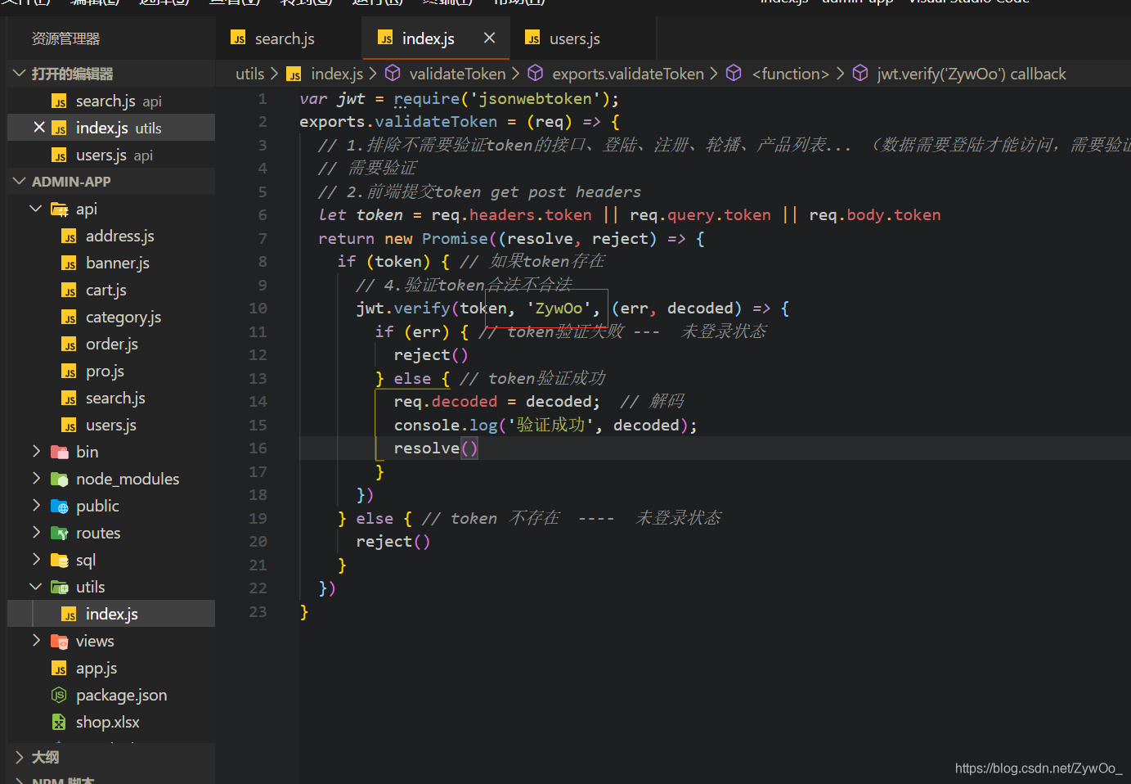
Task: Click validateToken breadcrumb item
Action: [x=457, y=74]
